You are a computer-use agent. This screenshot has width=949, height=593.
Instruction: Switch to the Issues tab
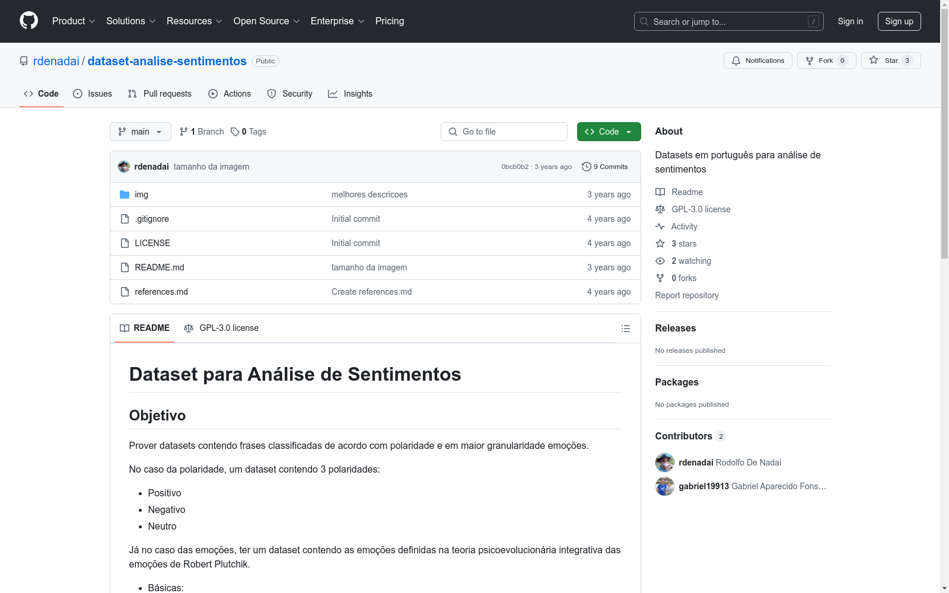pos(93,94)
